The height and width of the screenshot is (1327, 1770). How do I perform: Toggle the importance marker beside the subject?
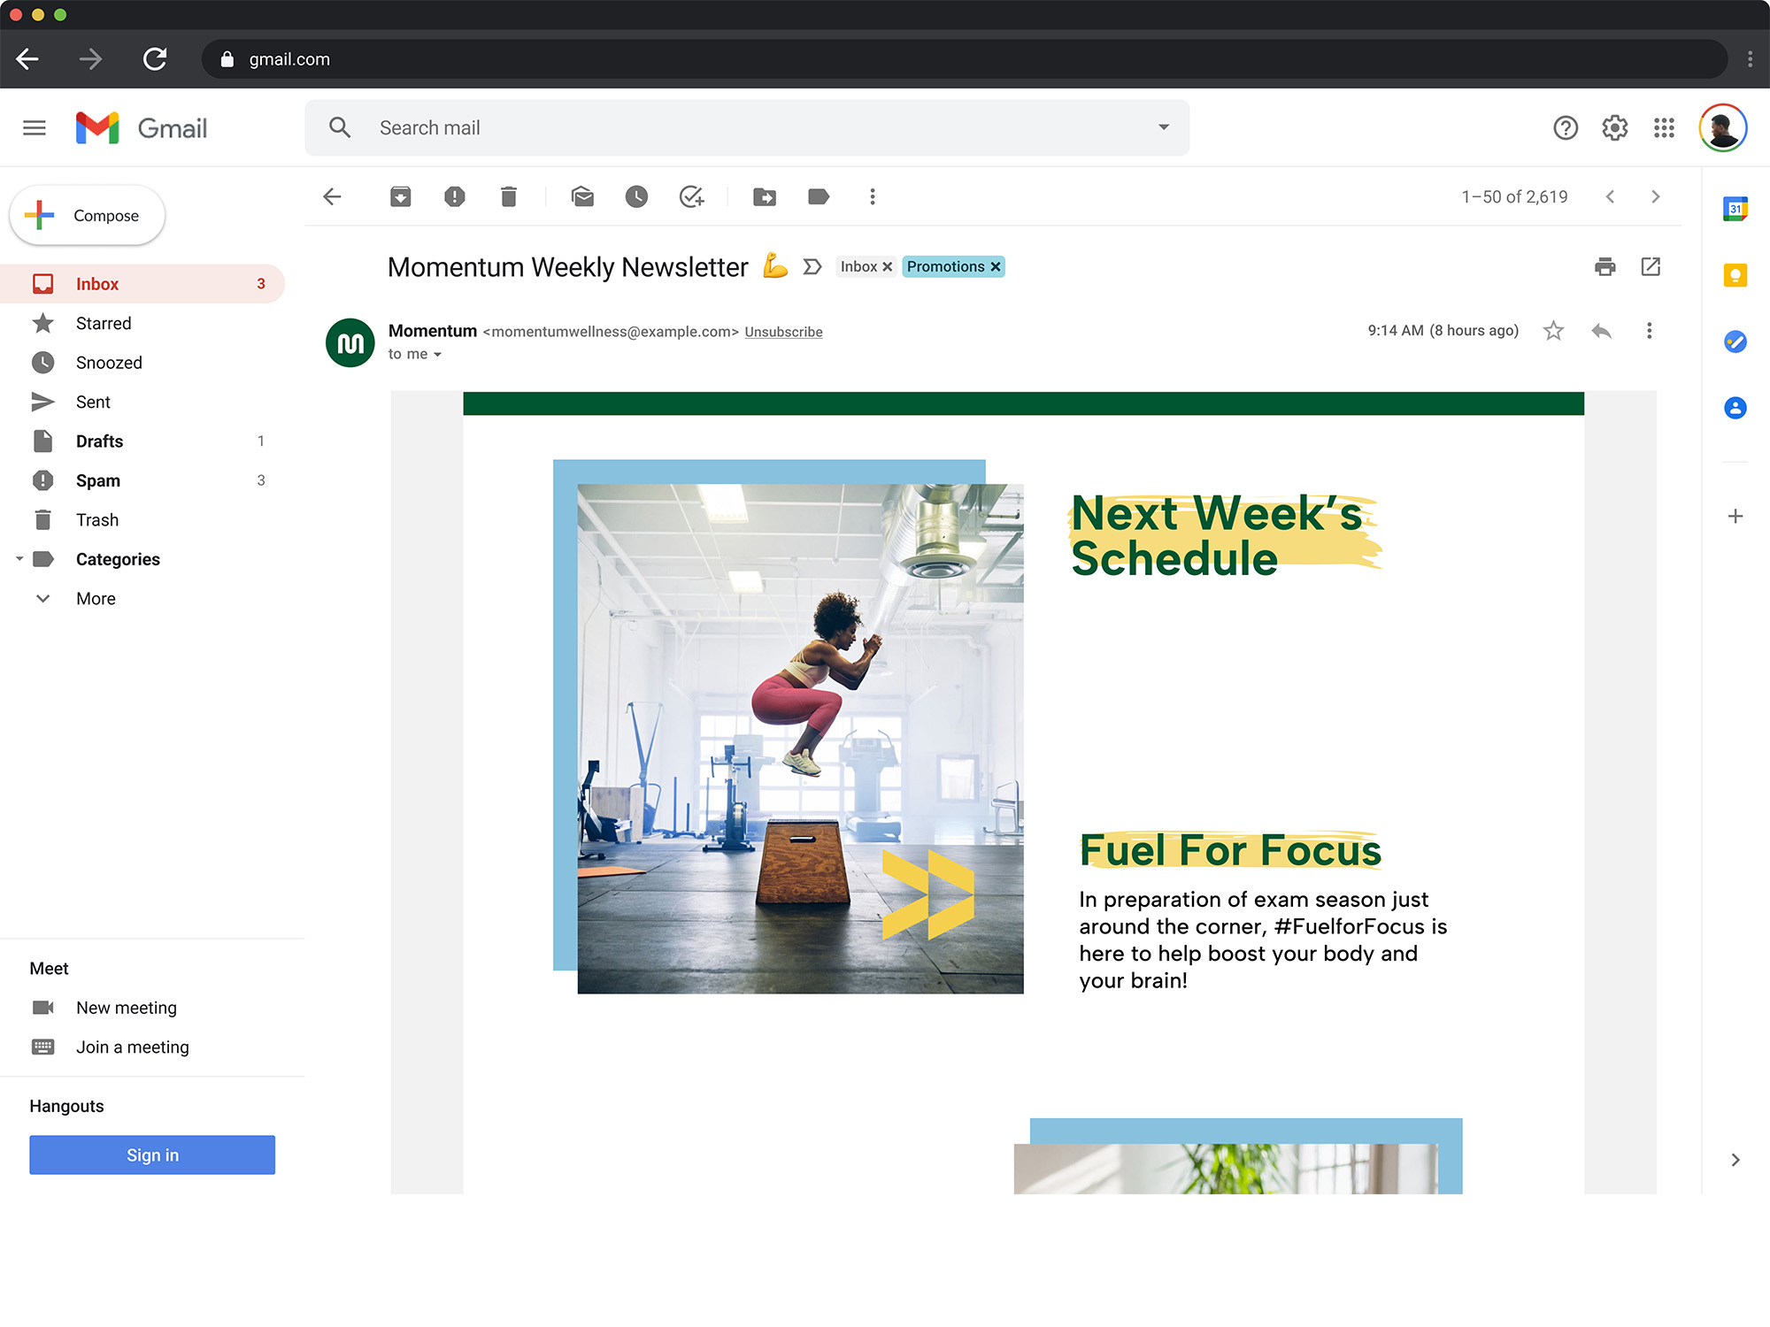[812, 266]
